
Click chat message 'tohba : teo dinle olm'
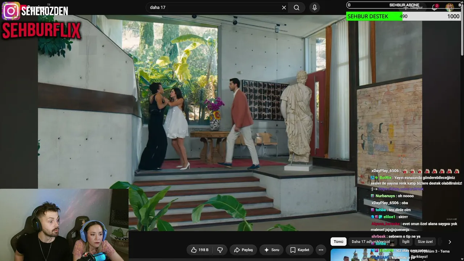pos(391,210)
